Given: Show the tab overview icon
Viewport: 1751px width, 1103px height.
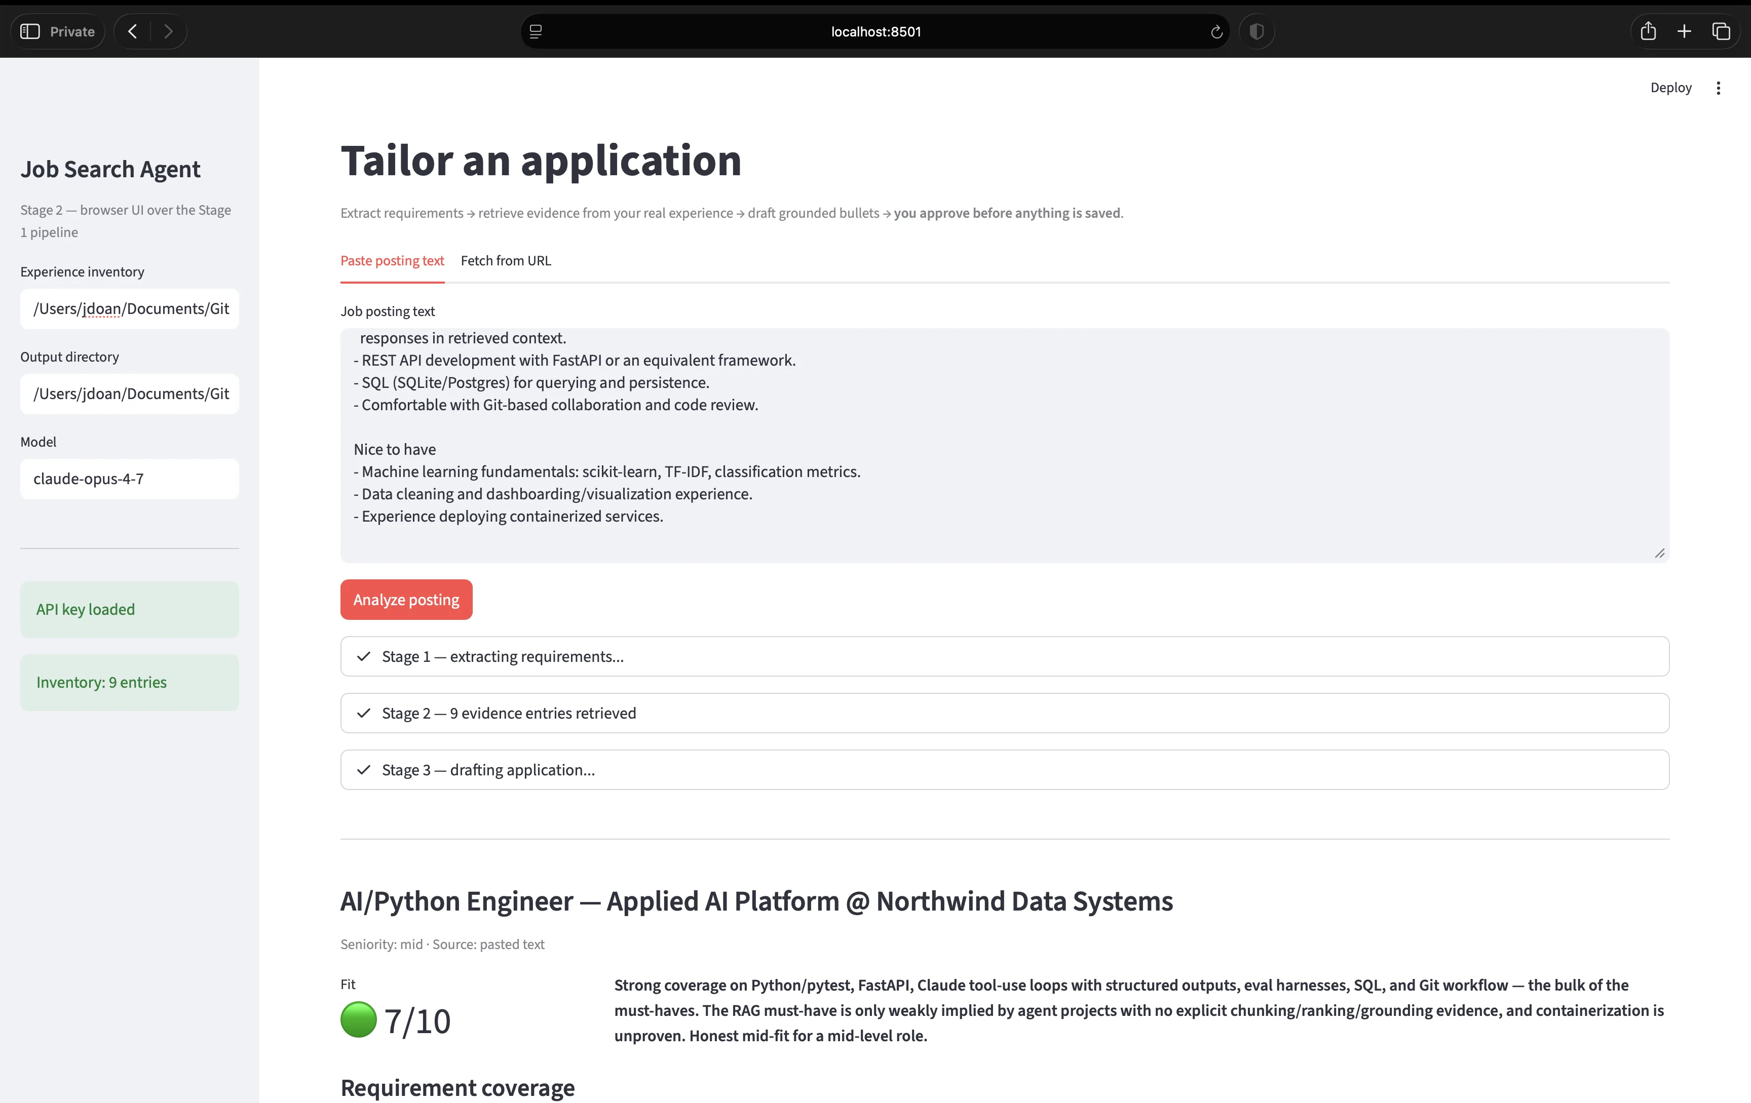Looking at the screenshot, I should click(x=1721, y=31).
